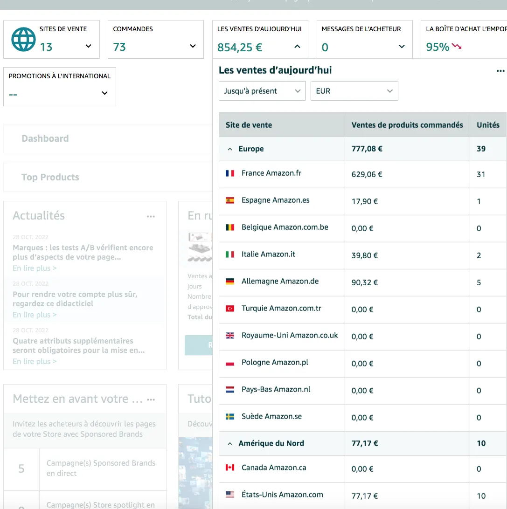This screenshot has width=507, height=509.
Task: Click Belgique Amazon.com.be marketplace name
Action: 285,227
